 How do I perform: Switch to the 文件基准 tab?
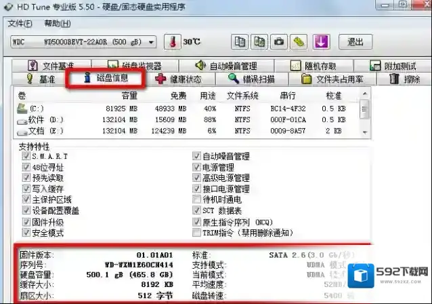click(51, 66)
